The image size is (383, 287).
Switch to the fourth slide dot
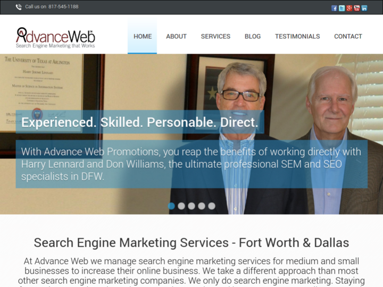click(x=202, y=206)
